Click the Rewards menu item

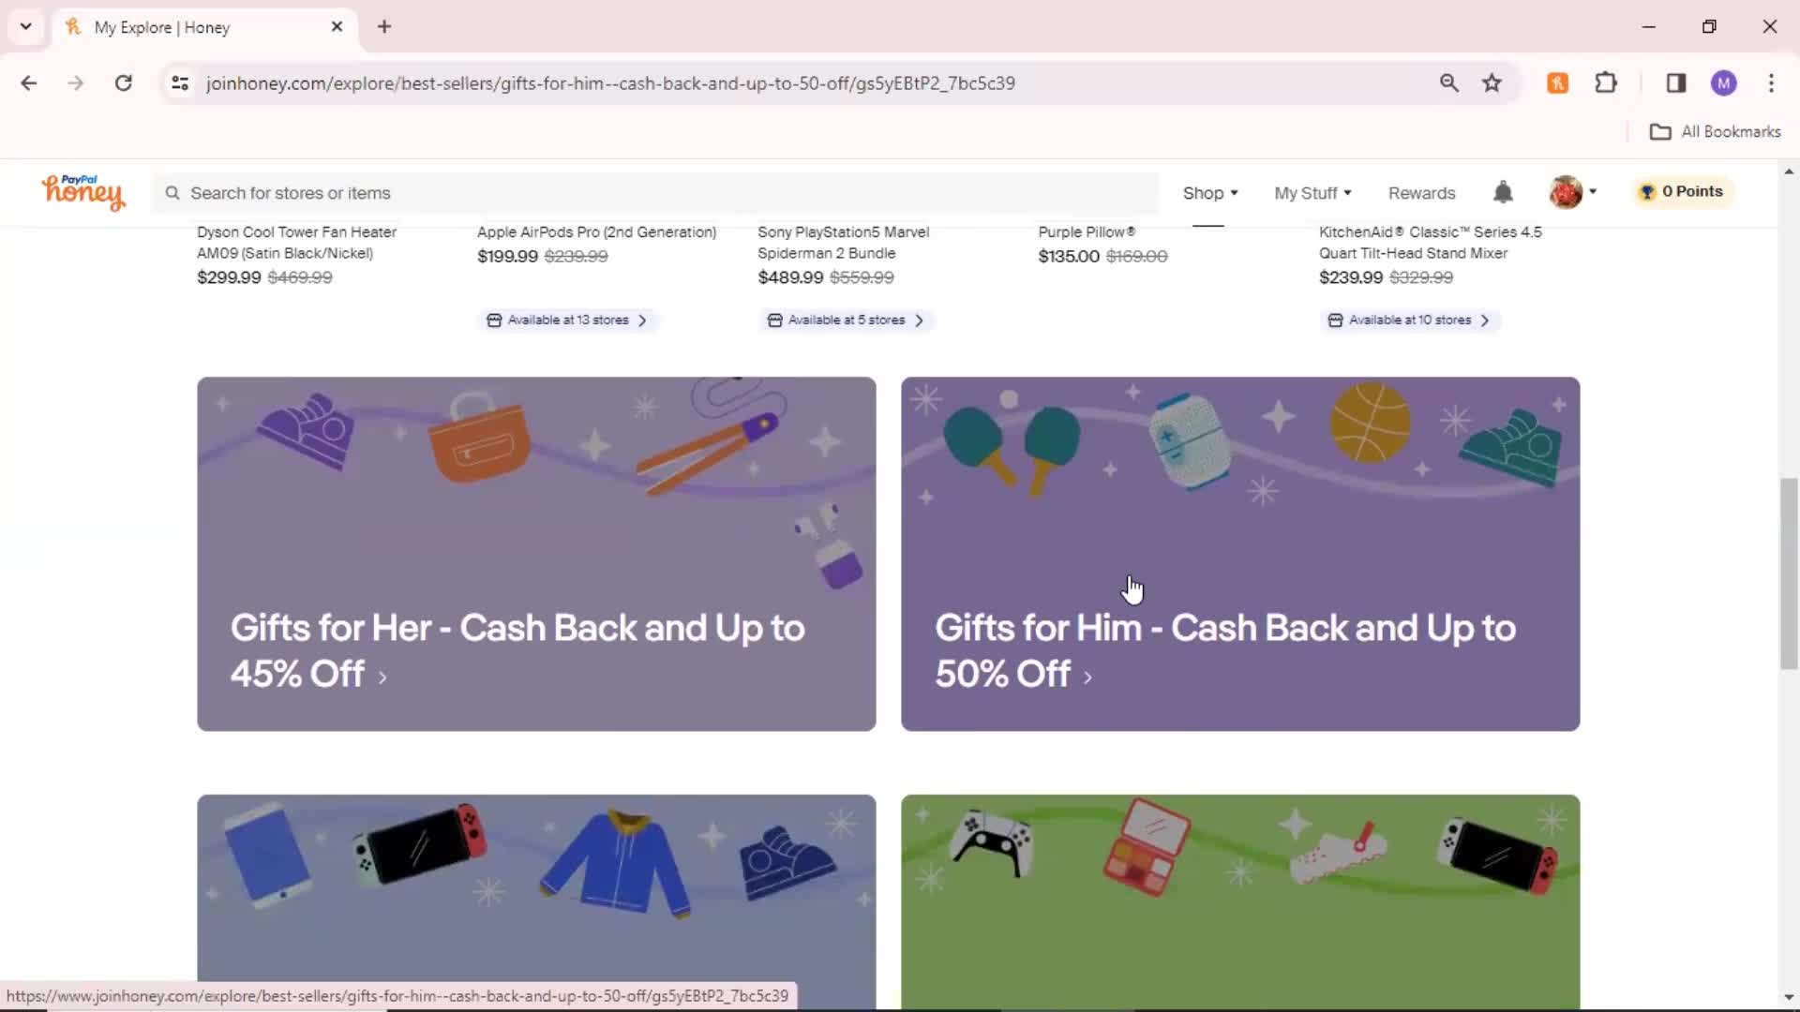pyautogui.click(x=1420, y=193)
